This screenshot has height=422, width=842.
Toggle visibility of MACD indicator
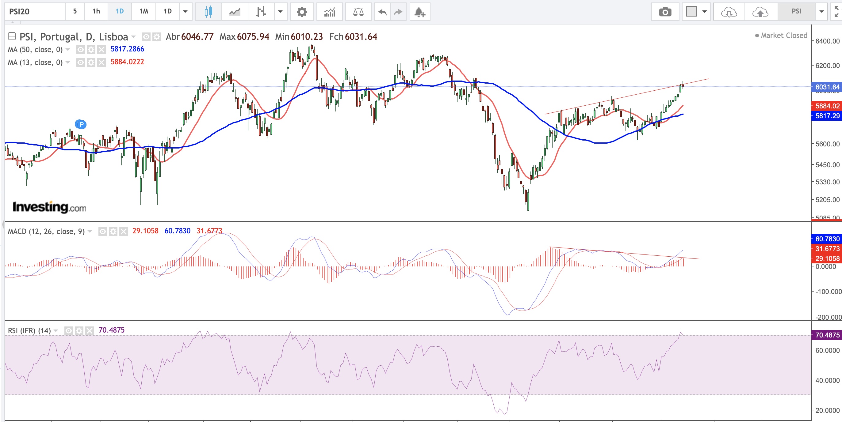[103, 232]
